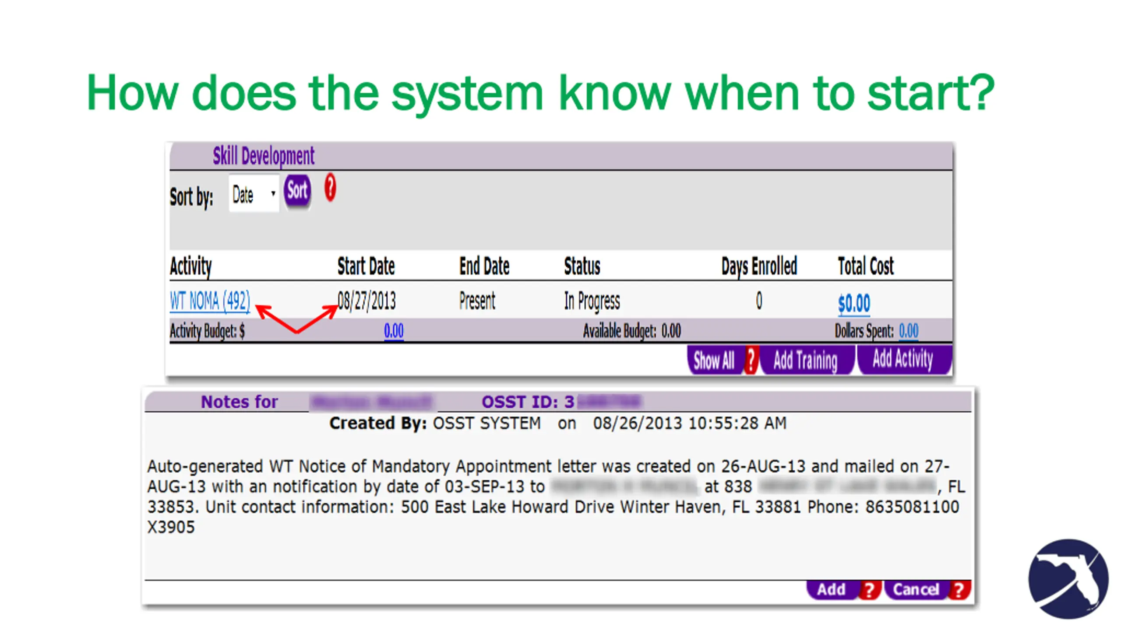Screen dimensions: 1121x630
Task: Select the Created By OSST SYSTEM line
Action: 558,423
